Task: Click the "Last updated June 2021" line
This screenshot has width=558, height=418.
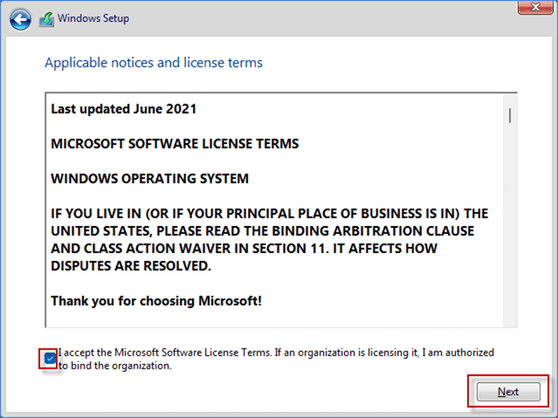Action: click(x=124, y=109)
